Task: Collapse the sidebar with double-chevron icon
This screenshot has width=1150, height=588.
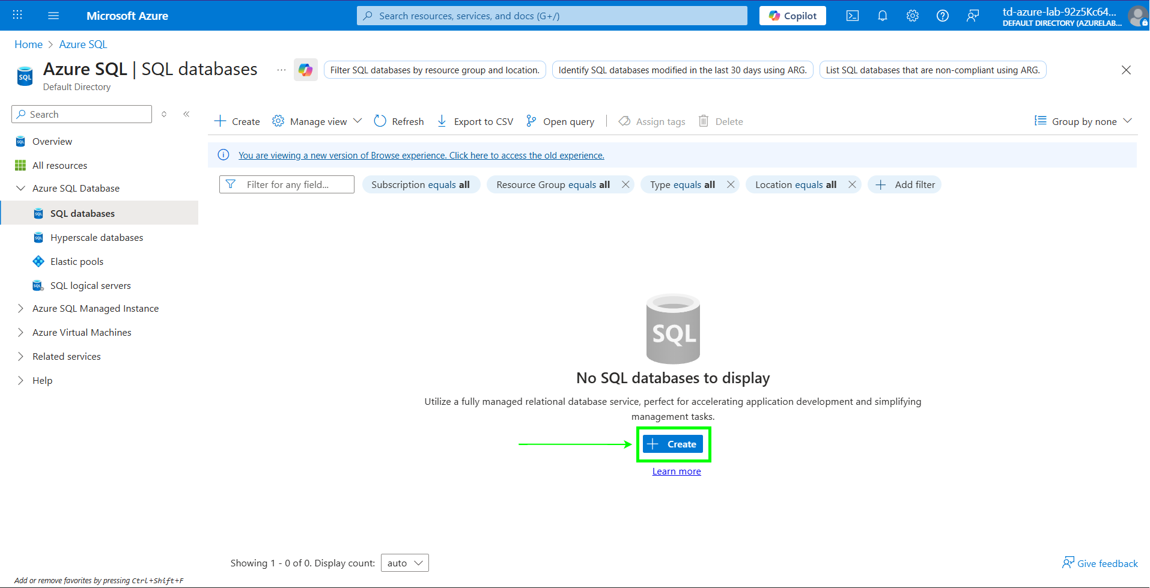Action: (186, 114)
